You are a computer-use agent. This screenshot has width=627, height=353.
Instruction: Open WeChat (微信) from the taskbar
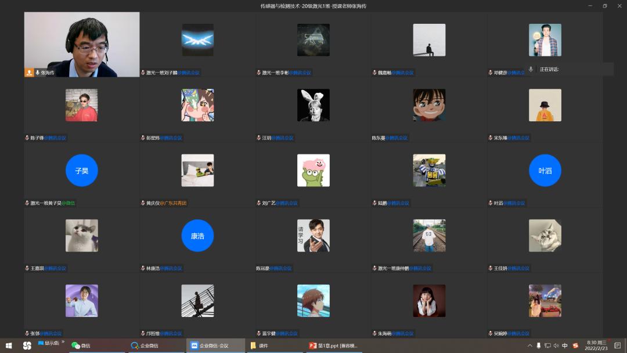tap(81, 345)
